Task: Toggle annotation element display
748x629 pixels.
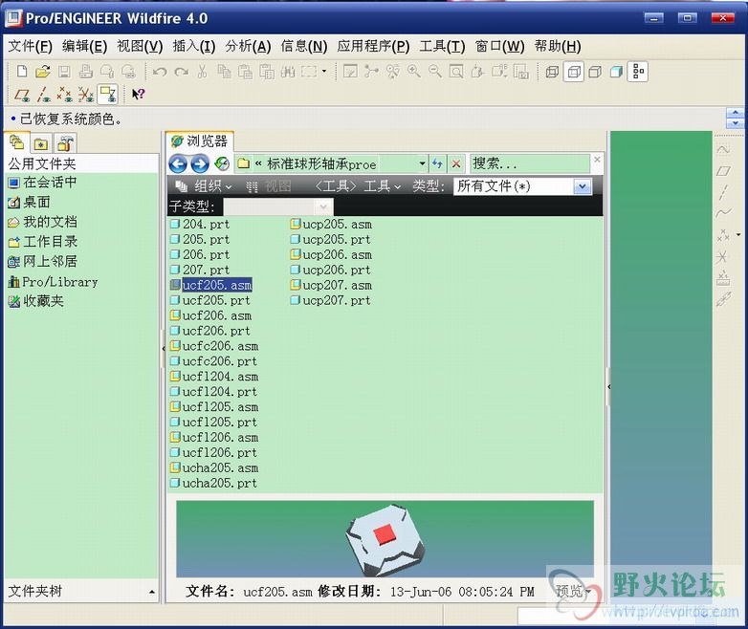Action: point(107,95)
